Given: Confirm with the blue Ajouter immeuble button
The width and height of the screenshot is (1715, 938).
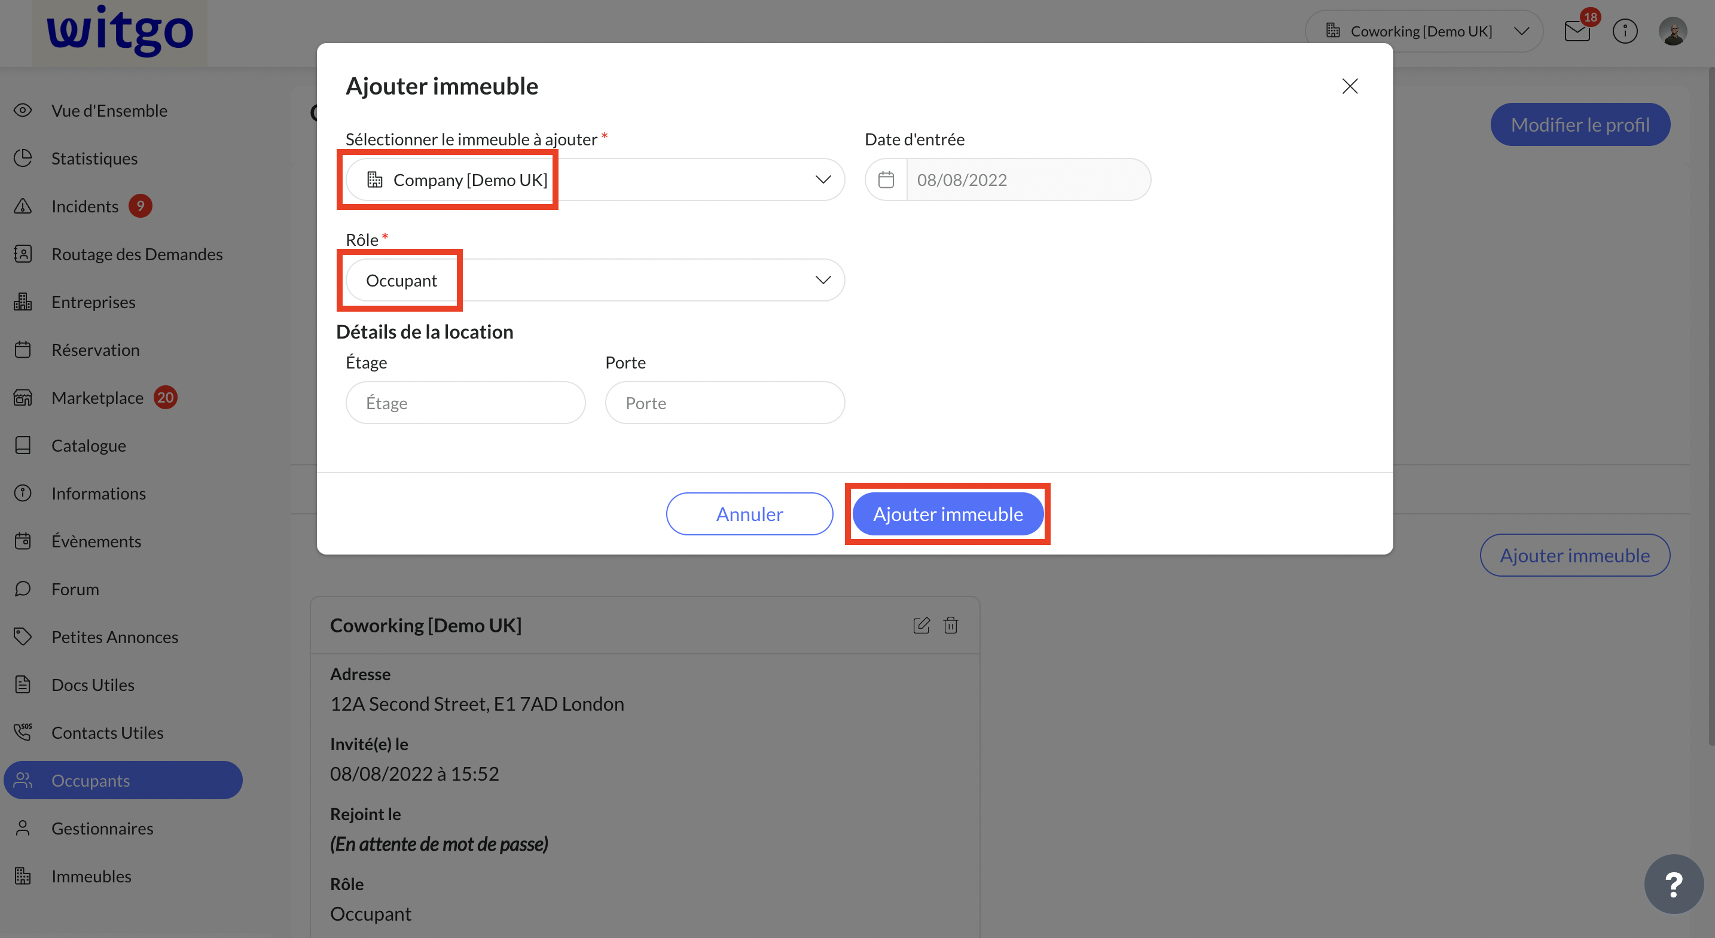Looking at the screenshot, I should [x=948, y=514].
